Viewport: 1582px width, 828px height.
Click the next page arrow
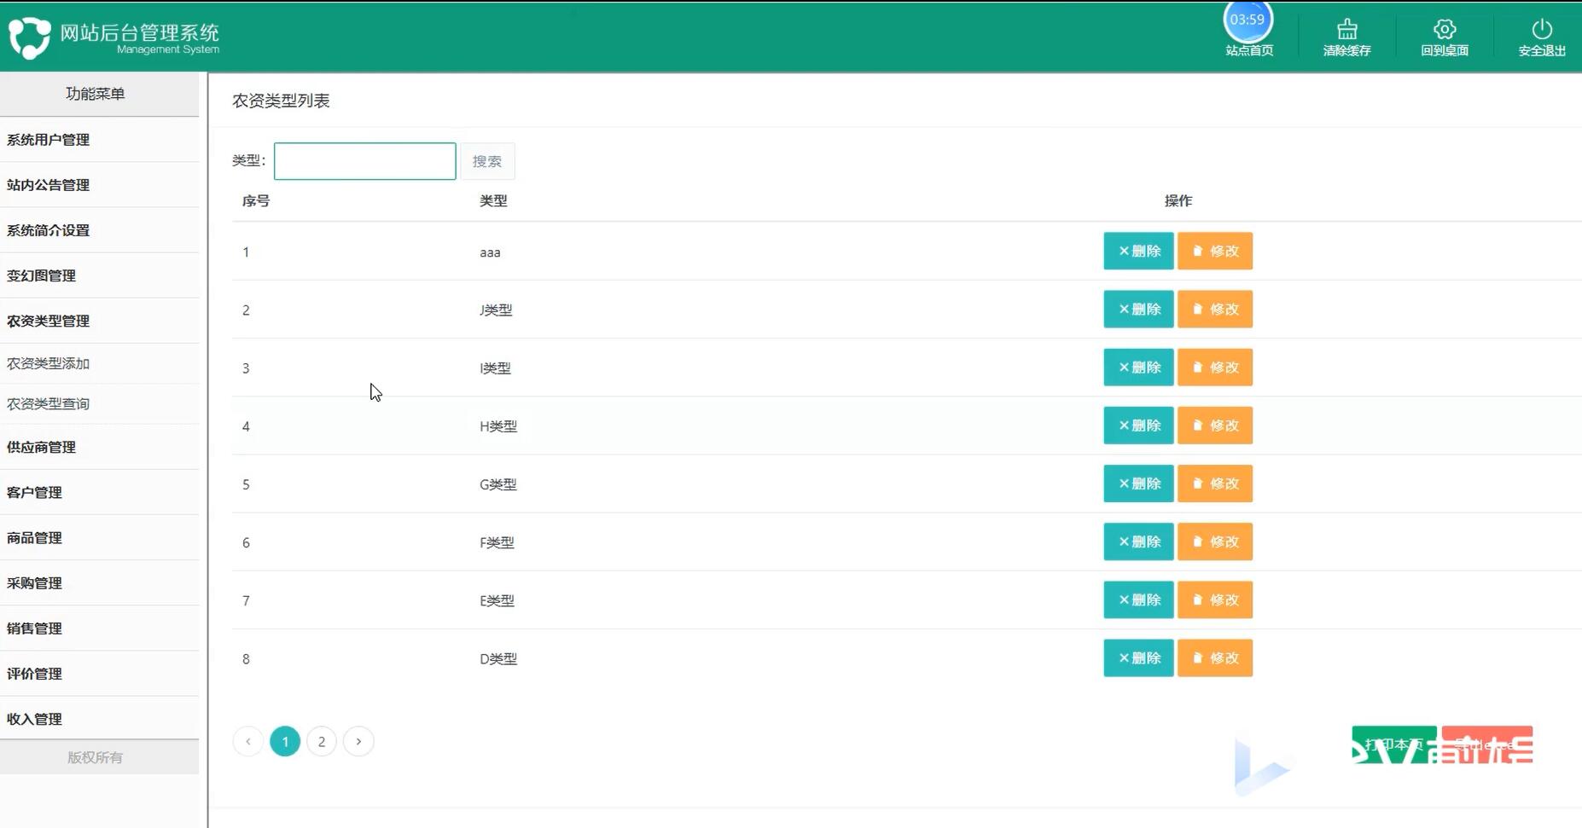click(x=358, y=742)
